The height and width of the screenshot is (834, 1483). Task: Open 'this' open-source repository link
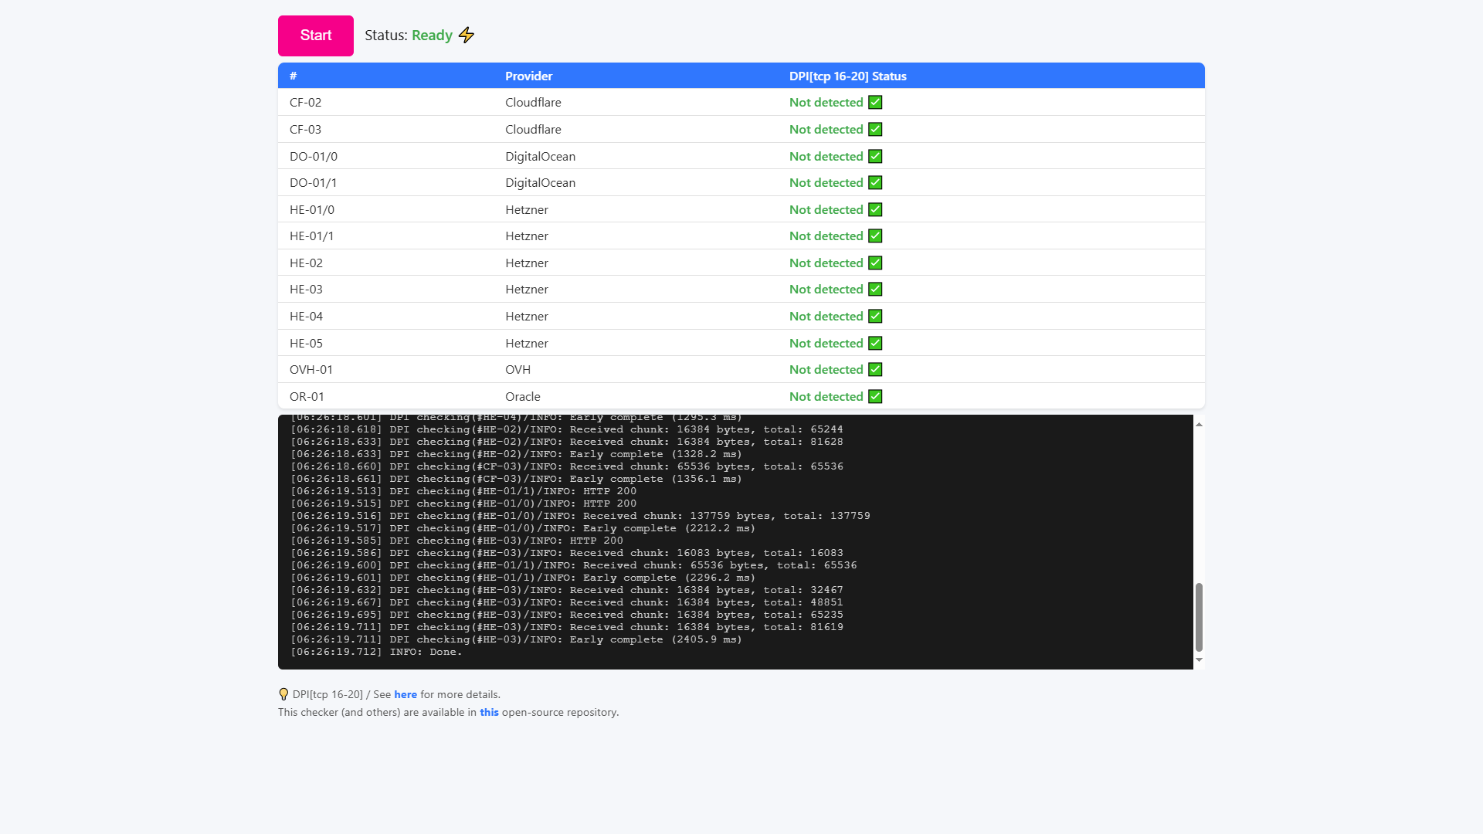[489, 713]
